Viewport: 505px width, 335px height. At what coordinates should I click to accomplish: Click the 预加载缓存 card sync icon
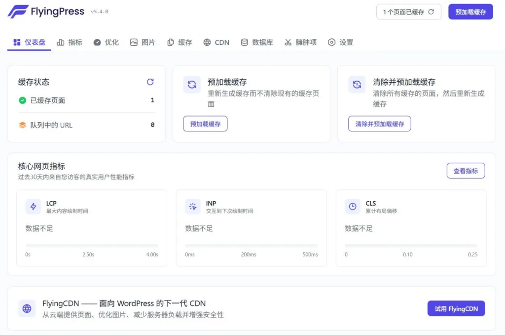[192, 85]
